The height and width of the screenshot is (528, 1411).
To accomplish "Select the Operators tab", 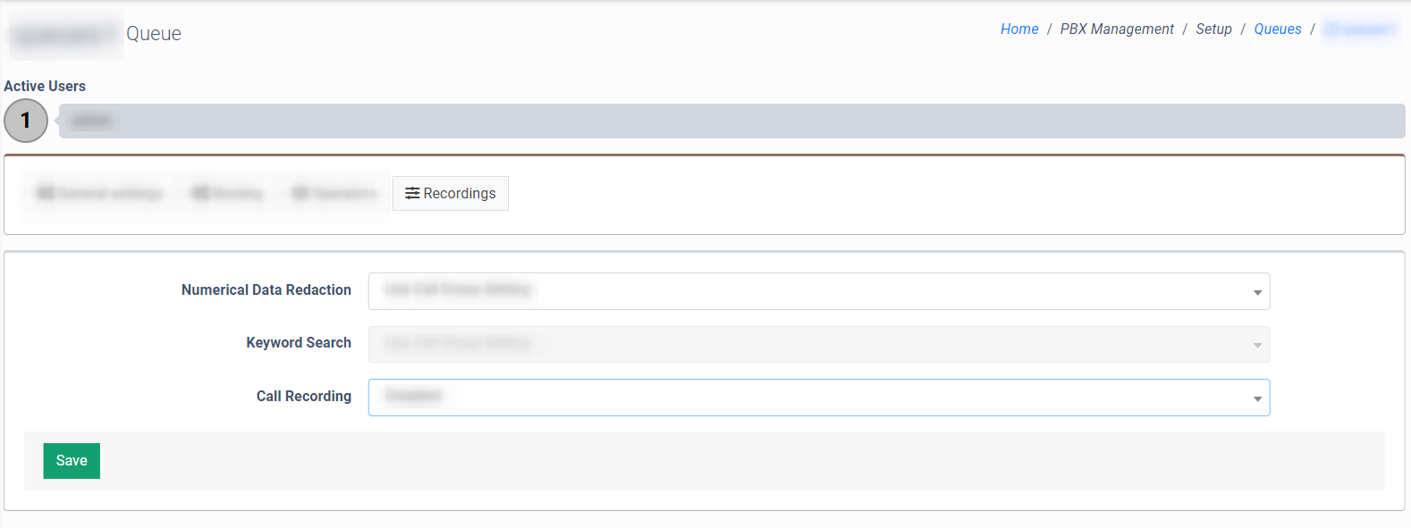I will tap(335, 194).
